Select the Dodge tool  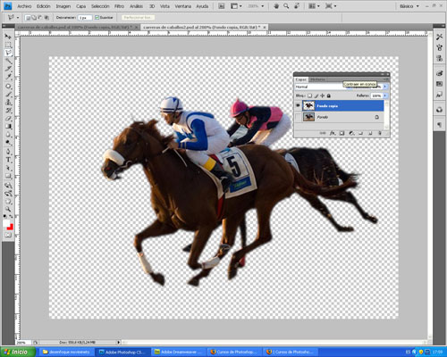tap(8, 142)
